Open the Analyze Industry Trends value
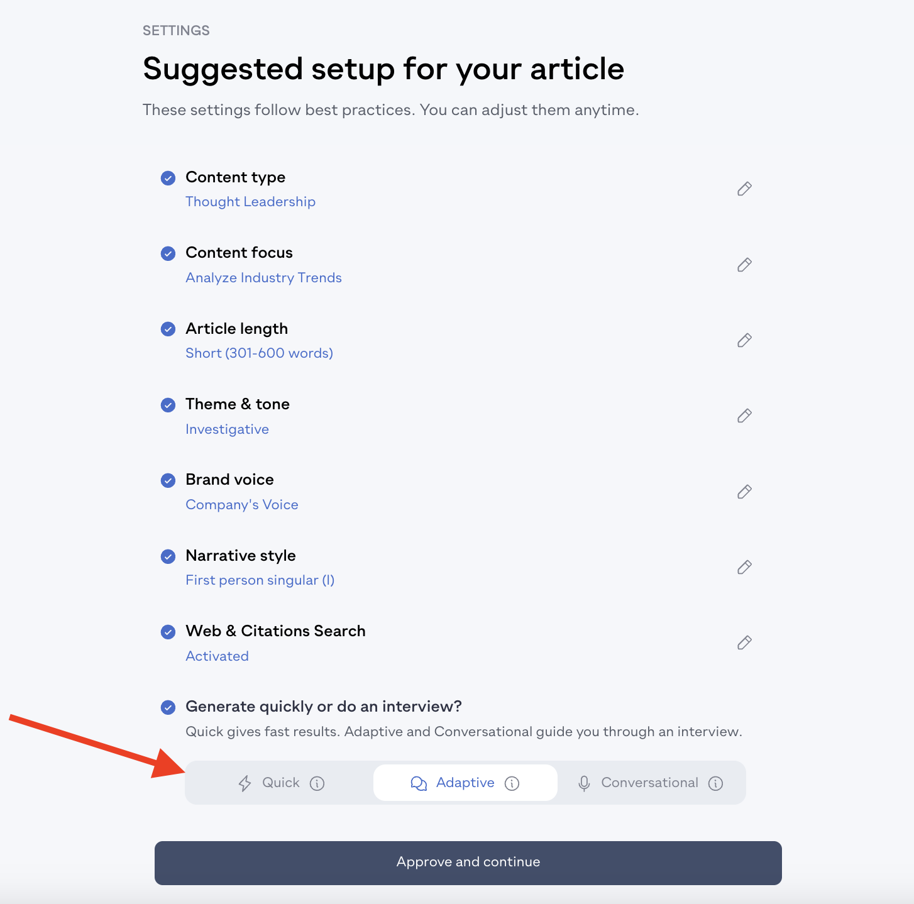 click(x=264, y=278)
